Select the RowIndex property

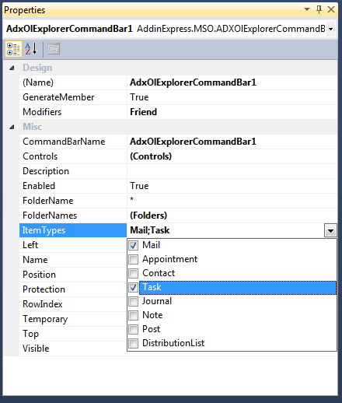point(73,304)
